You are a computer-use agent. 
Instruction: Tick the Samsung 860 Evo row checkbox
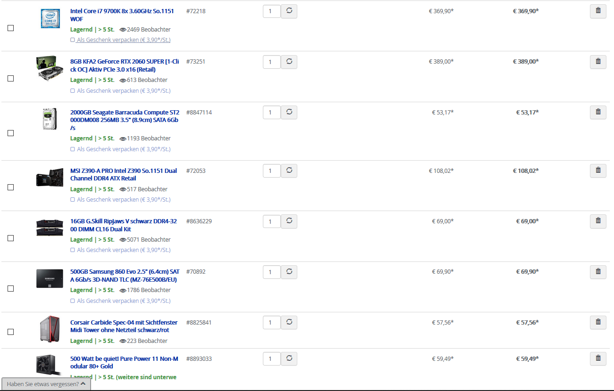click(x=11, y=288)
